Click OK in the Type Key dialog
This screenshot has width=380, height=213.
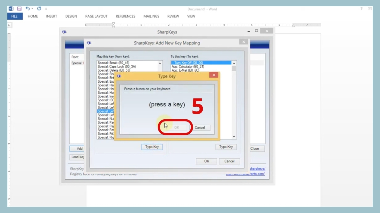click(176, 127)
